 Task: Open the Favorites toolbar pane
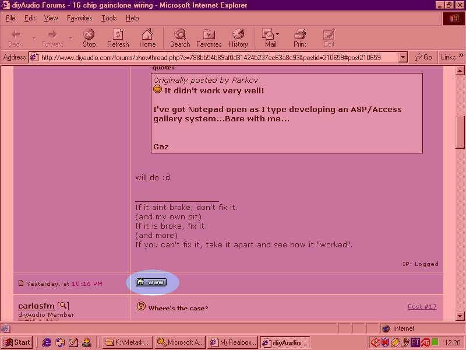209,38
